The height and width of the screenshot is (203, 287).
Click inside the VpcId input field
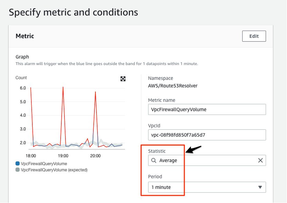(x=207, y=134)
